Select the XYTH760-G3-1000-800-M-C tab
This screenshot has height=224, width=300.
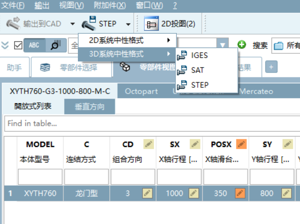[60, 91]
